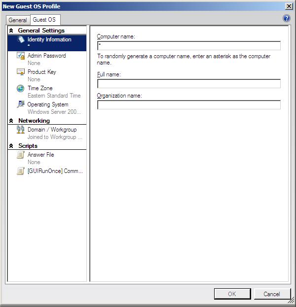Click the Domain / Workgroup network icon
Screen dimensions: 296x307
tap(21, 130)
